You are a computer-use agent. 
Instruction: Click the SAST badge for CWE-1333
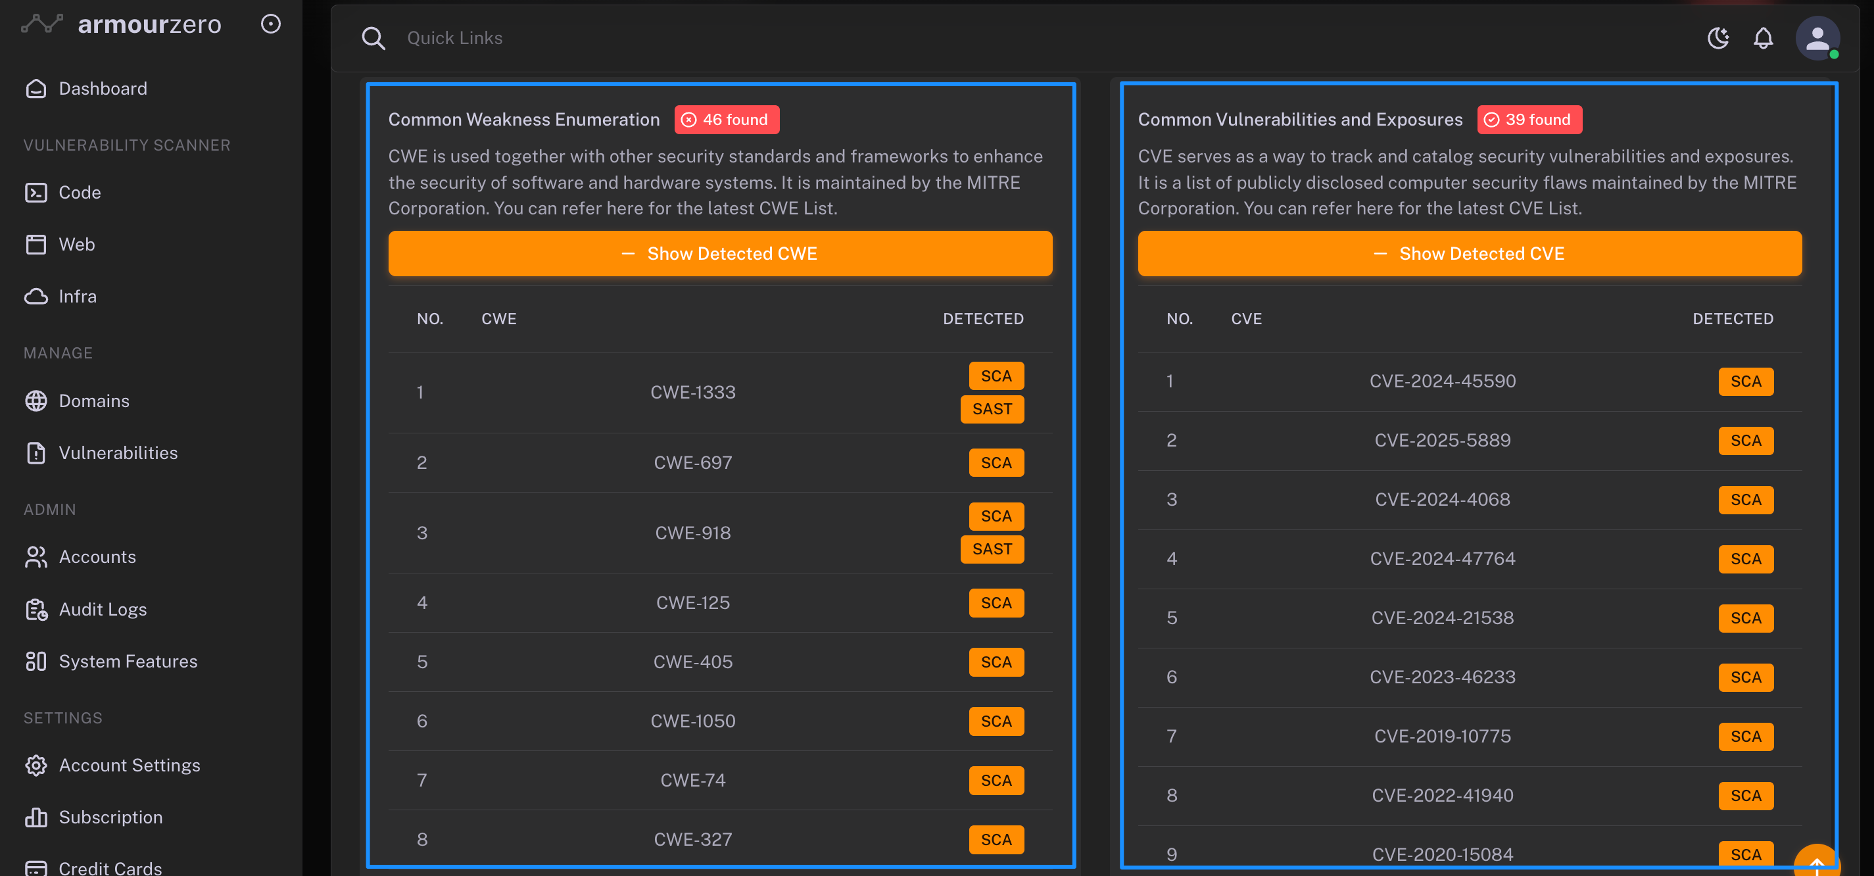pyautogui.click(x=992, y=409)
